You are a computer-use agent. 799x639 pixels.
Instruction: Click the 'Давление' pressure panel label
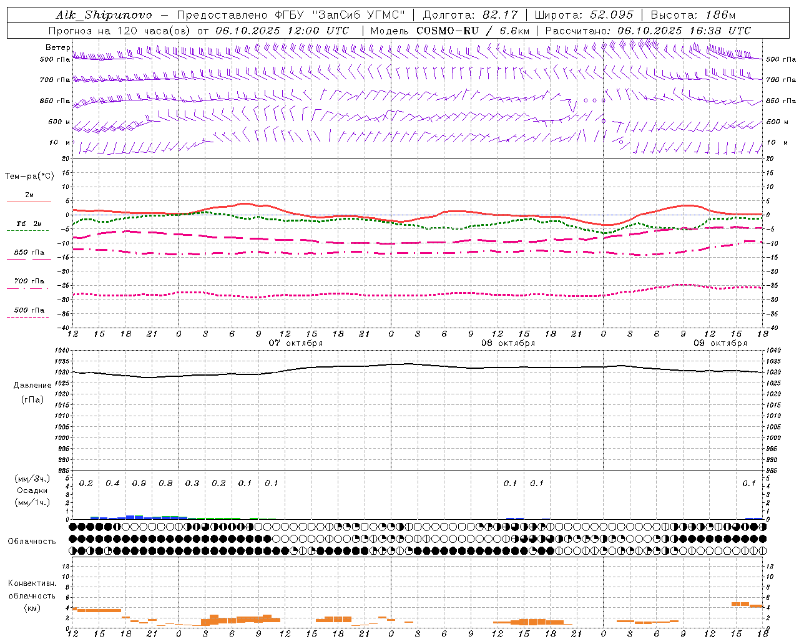32,385
